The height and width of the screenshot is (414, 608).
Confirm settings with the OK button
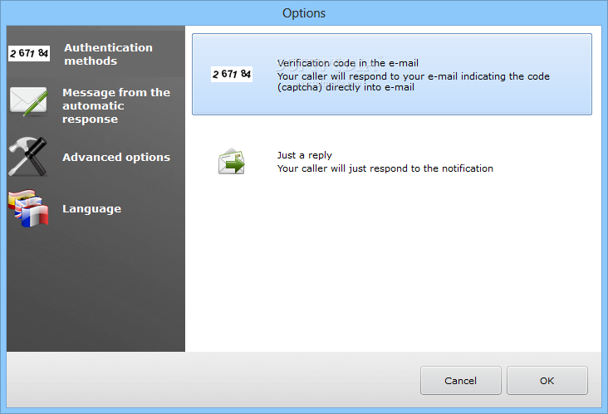click(x=547, y=381)
